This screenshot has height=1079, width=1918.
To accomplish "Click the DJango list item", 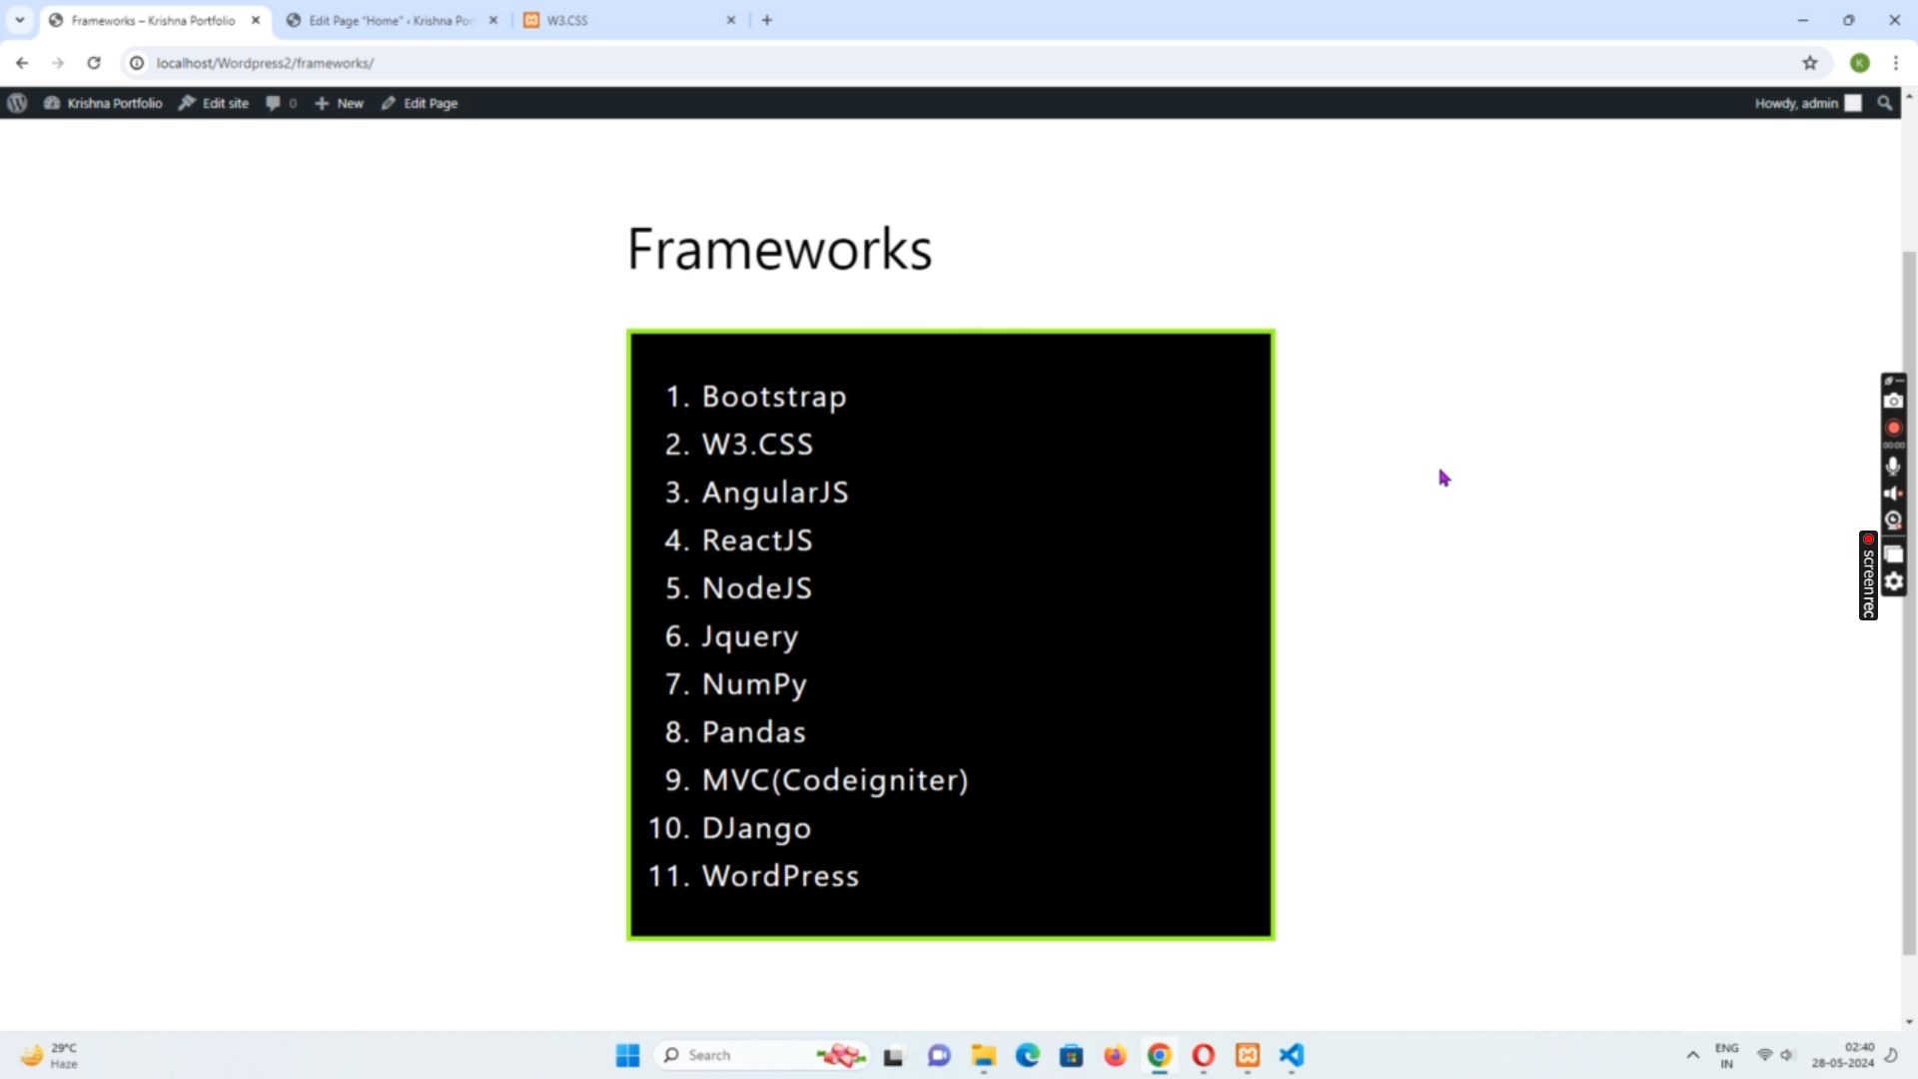I will click(x=756, y=828).
